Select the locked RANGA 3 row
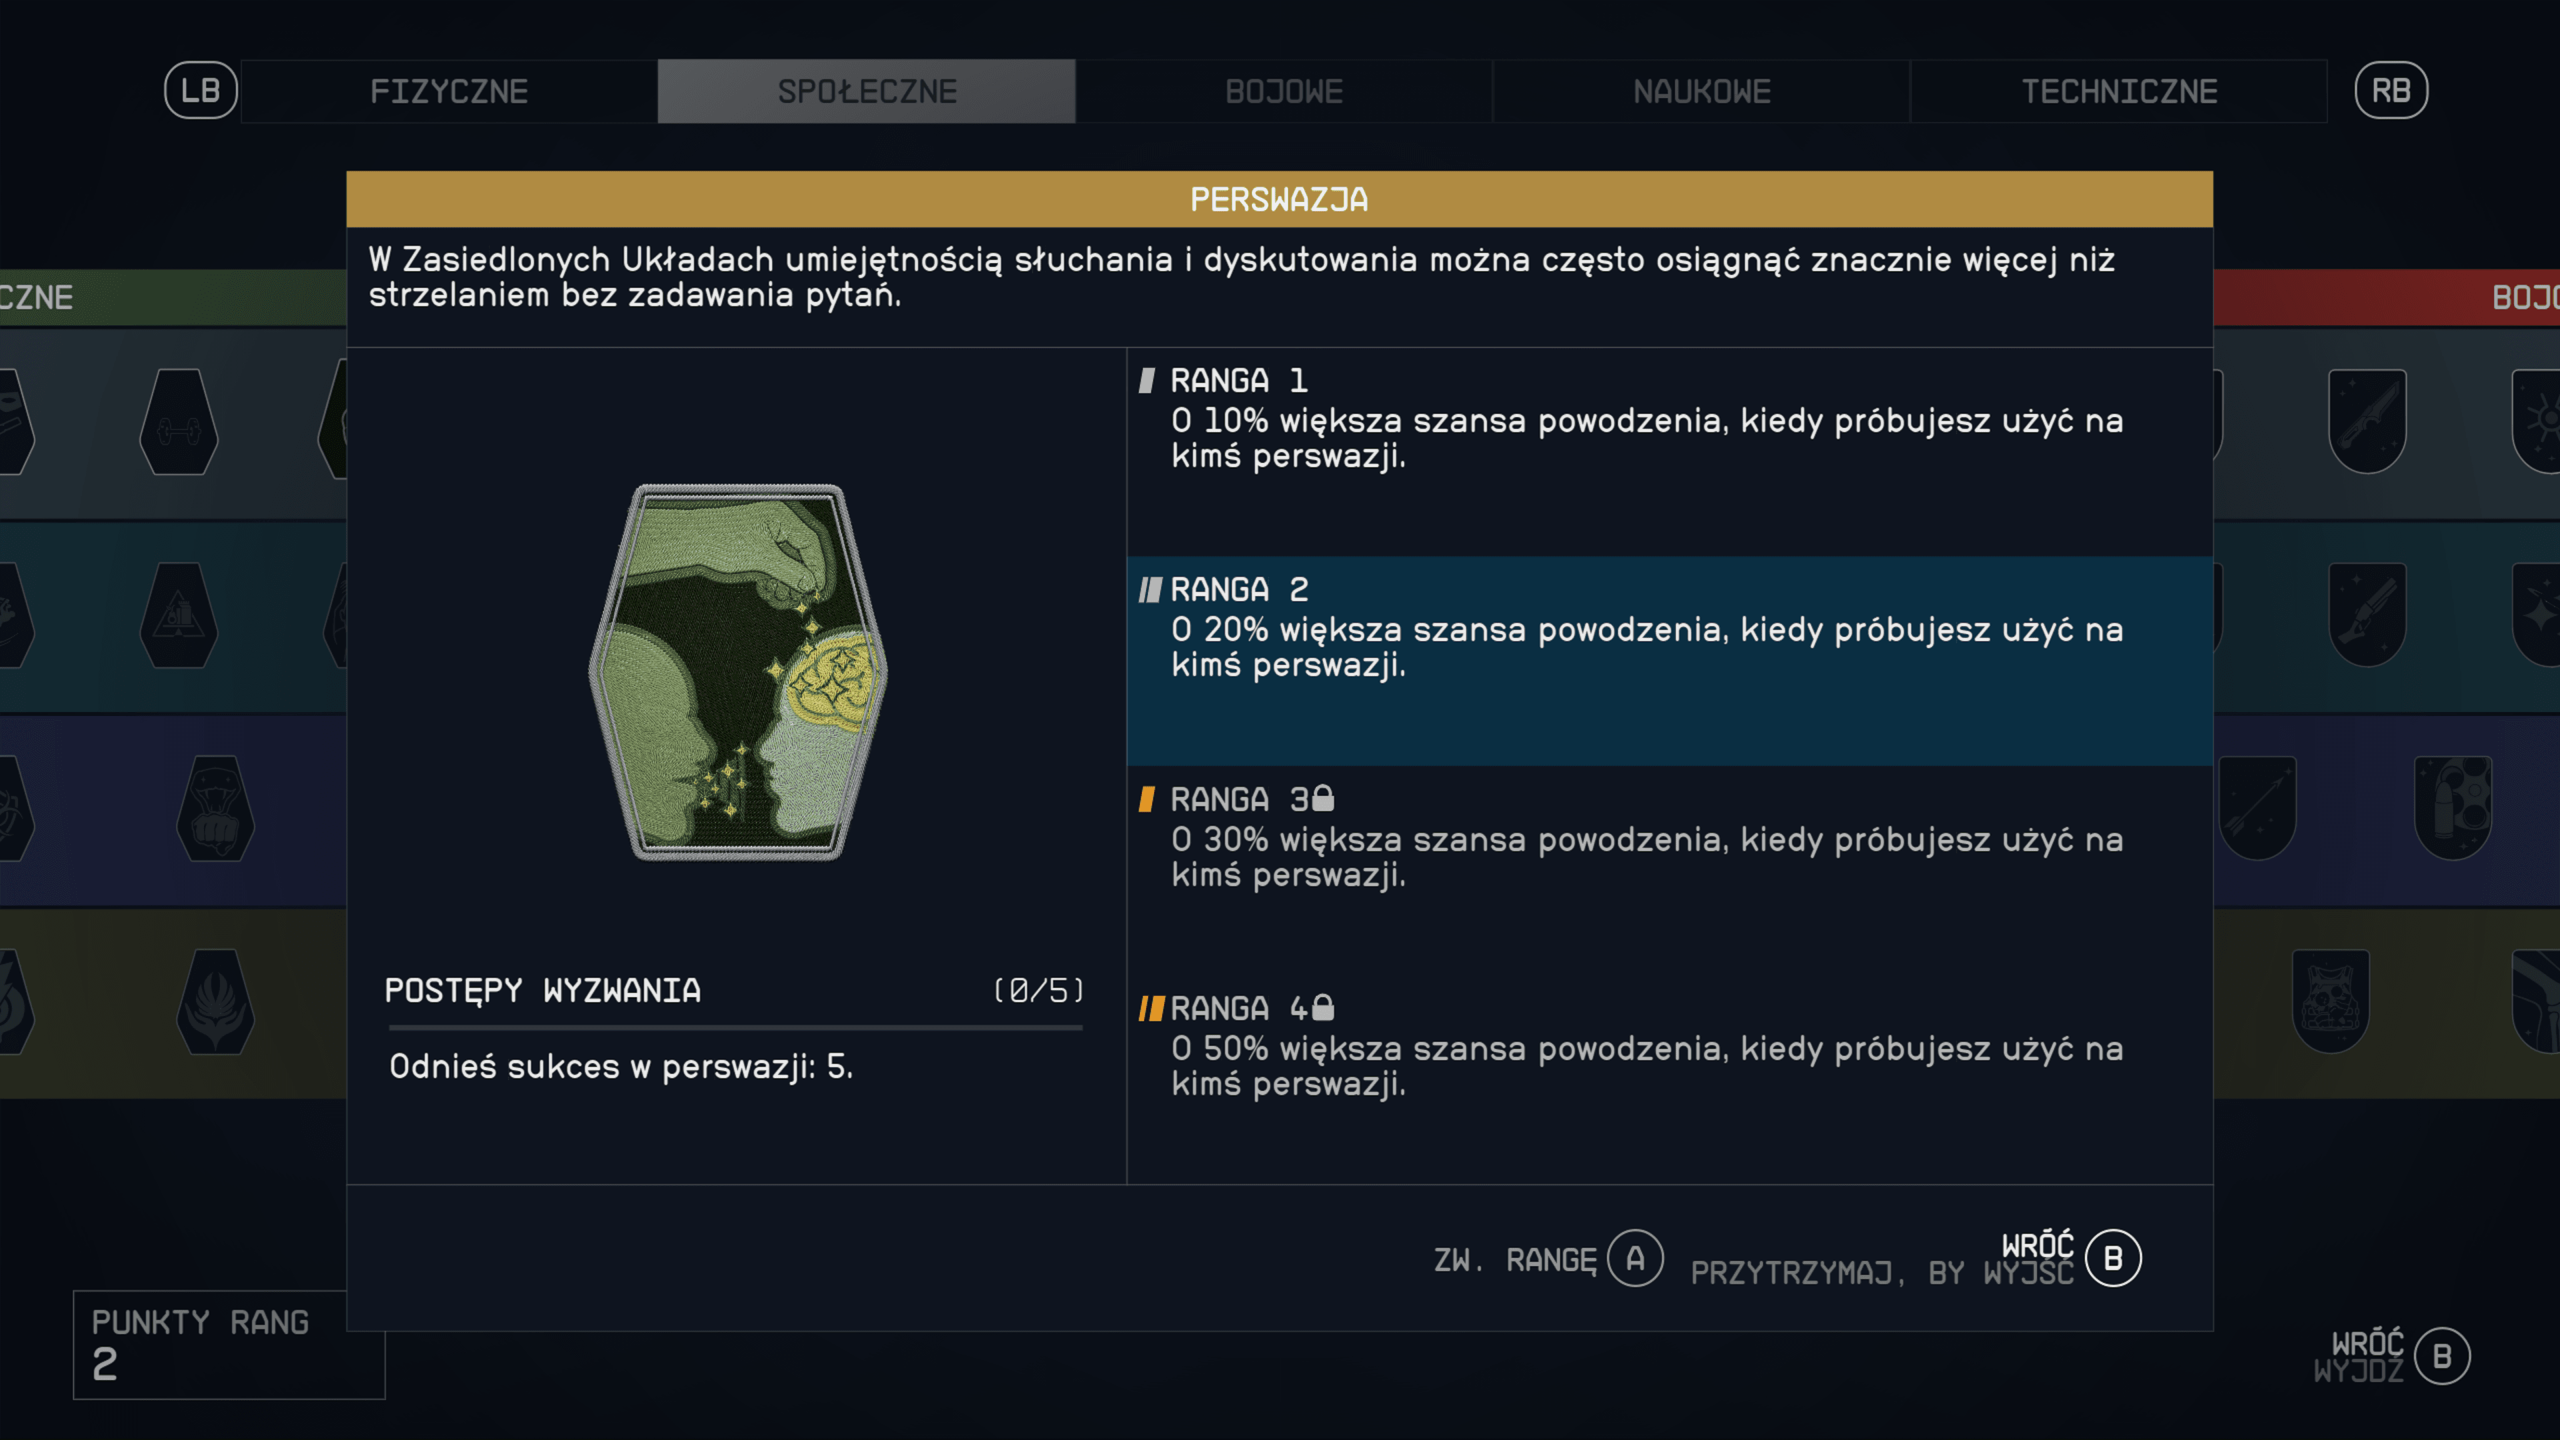The height and width of the screenshot is (1440, 2560). (1669, 871)
